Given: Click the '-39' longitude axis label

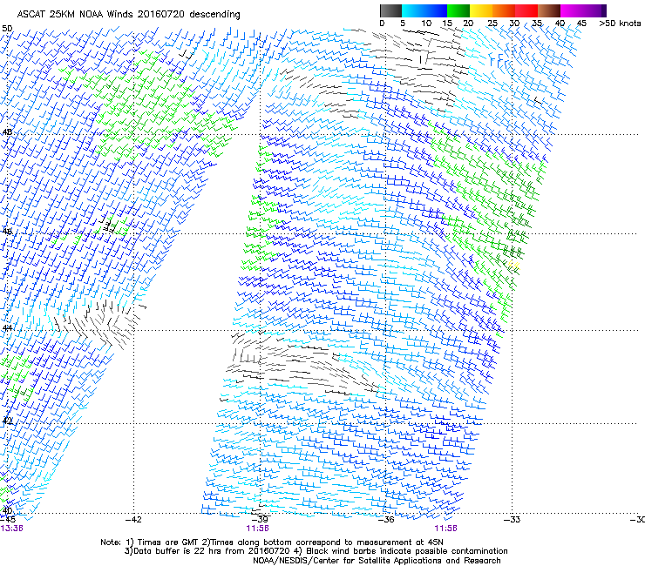Looking at the screenshot, I should (259, 520).
